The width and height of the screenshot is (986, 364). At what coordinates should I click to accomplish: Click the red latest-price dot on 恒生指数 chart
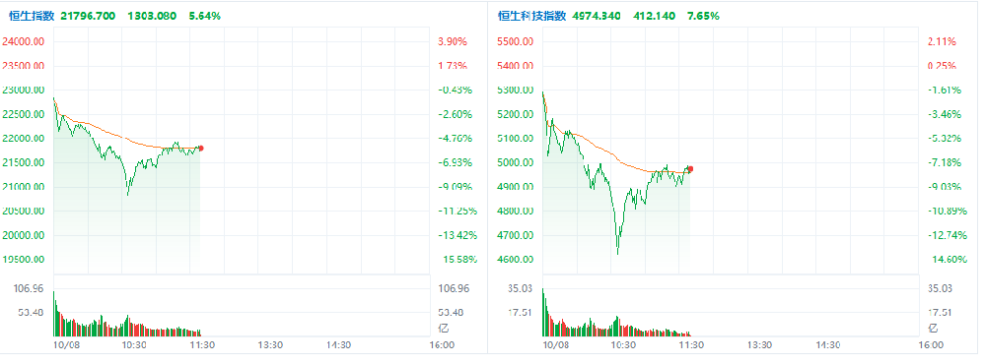click(x=201, y=149)
